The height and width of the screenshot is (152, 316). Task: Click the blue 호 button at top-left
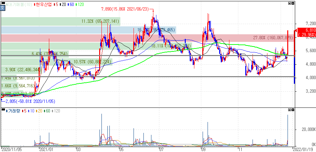(2, 8)
